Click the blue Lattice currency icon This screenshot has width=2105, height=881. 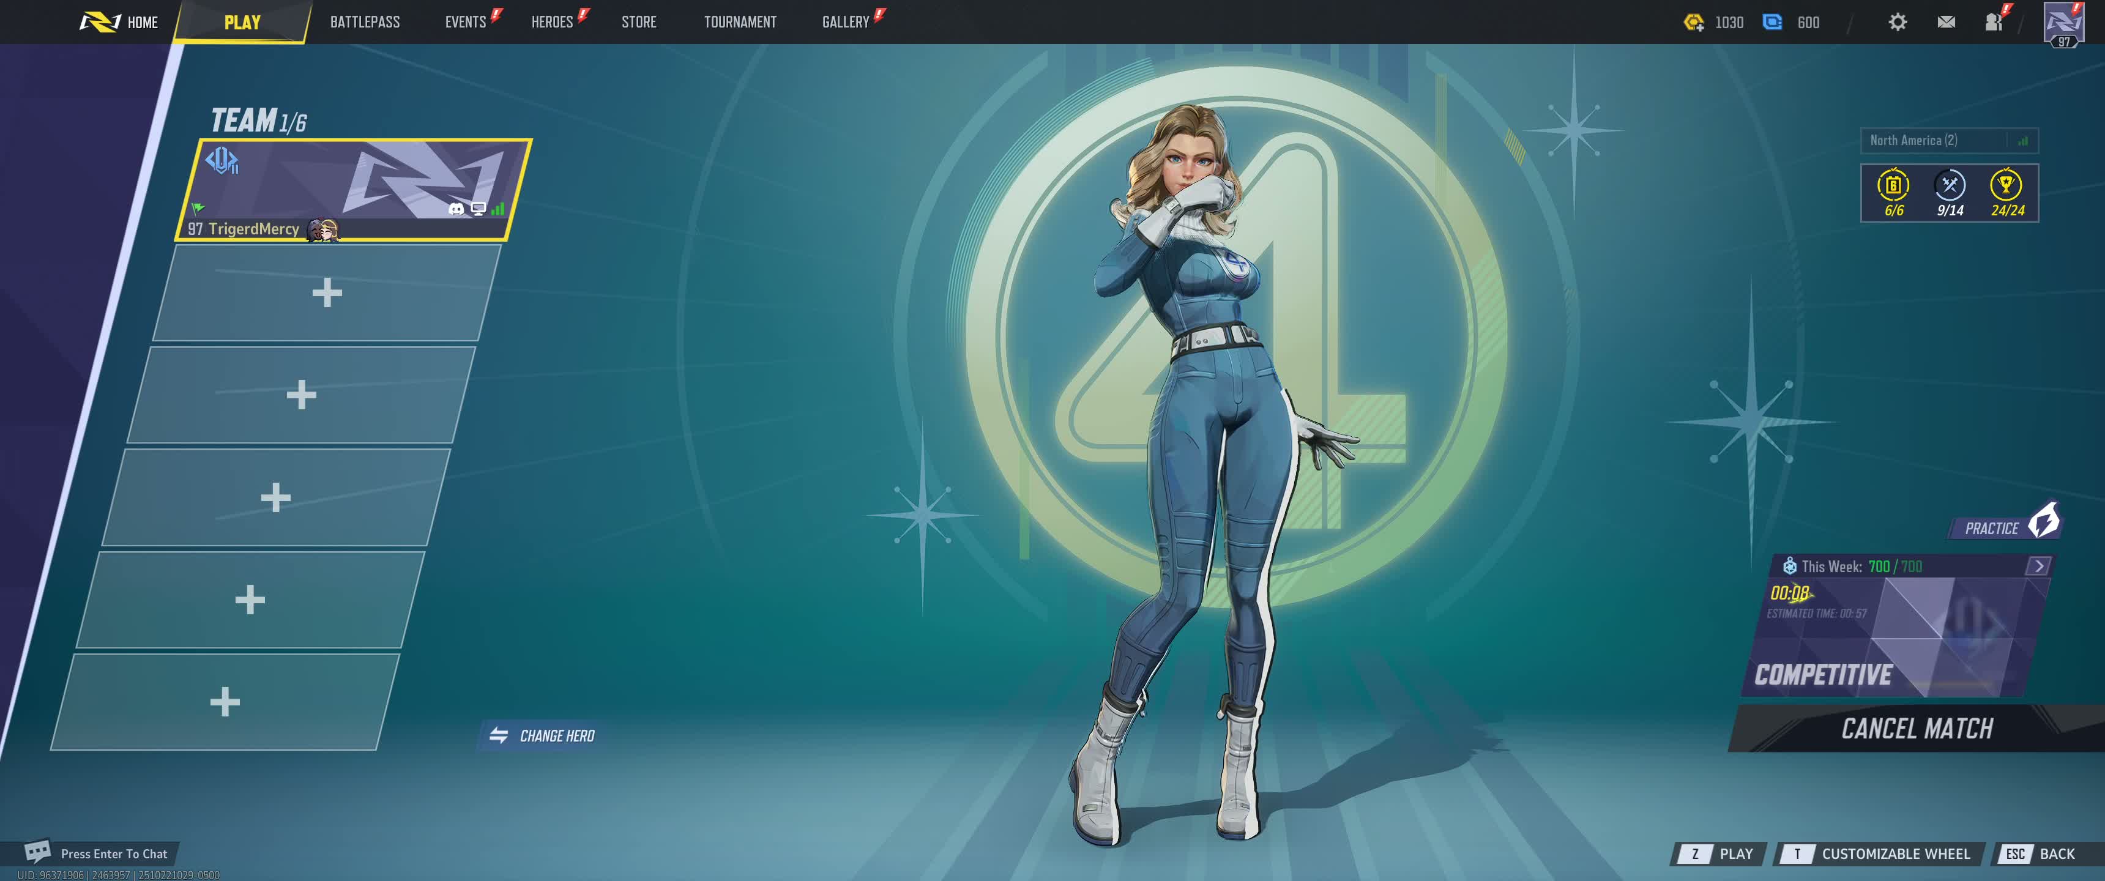tap(1772, 22)
